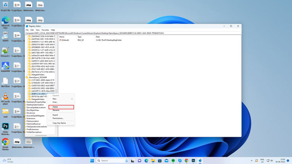Open the Help menu
292x164 pixels.
pyautogui.click(x=53, y=30)
